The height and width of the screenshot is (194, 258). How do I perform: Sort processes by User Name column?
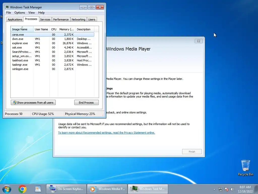click(41, 29)
